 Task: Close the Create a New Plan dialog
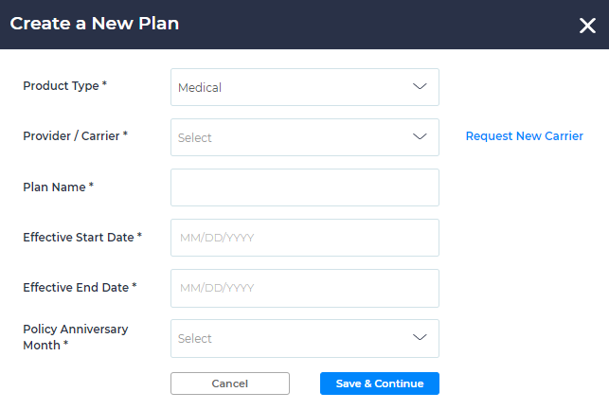(x=587, y=26)
